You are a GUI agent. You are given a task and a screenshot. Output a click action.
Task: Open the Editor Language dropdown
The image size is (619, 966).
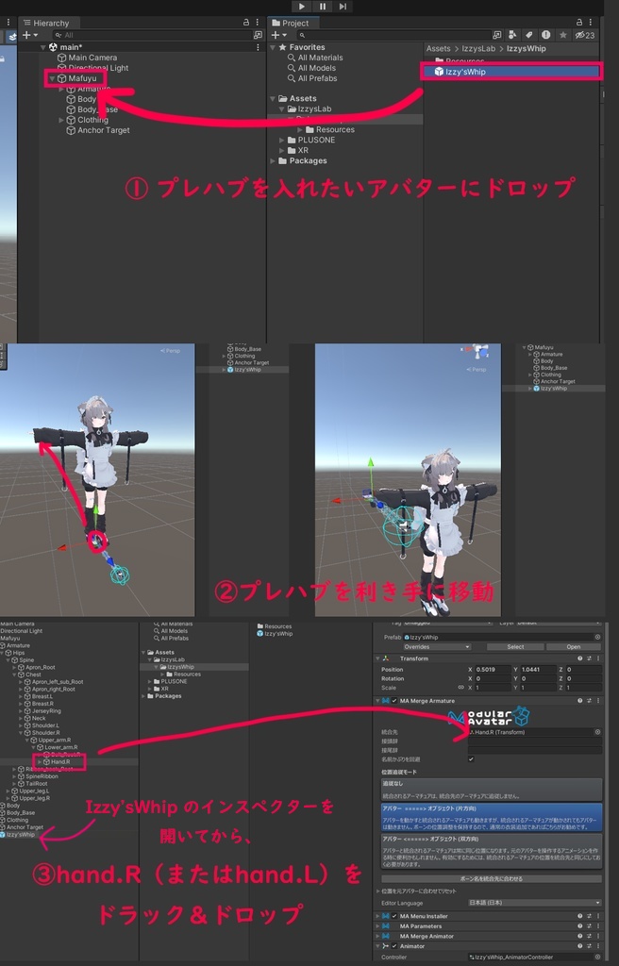[x=534, y=903]
